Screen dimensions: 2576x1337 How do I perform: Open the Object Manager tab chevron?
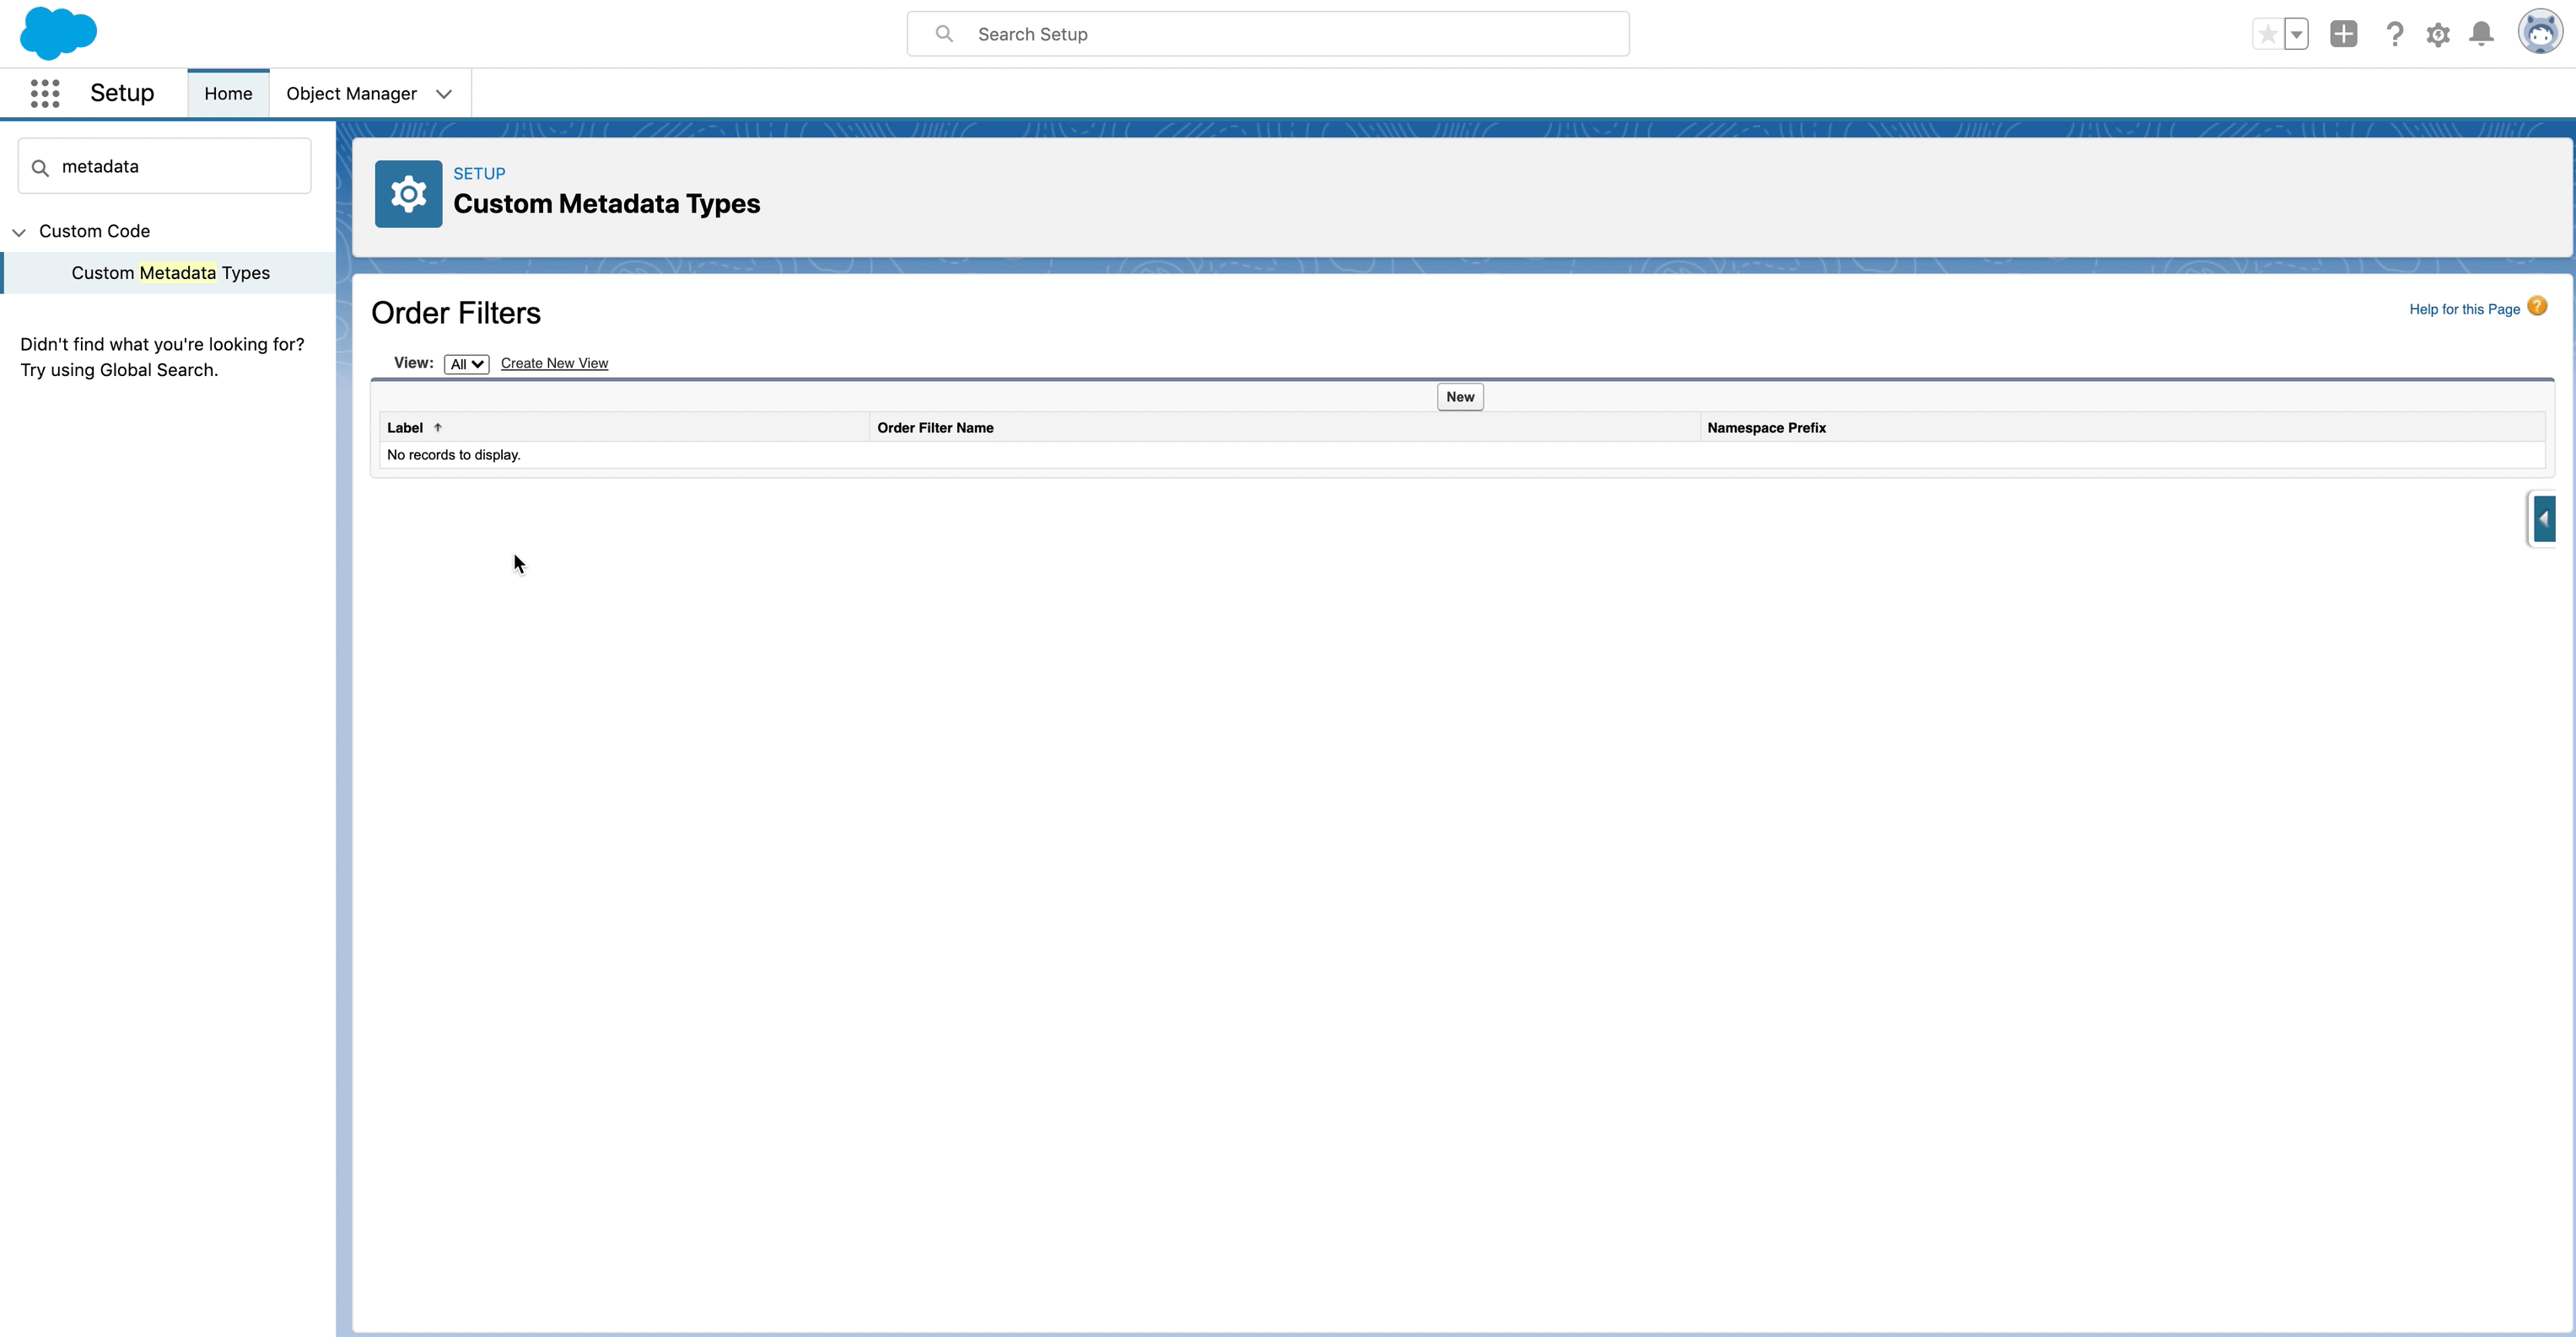click(x=444, y=94)
